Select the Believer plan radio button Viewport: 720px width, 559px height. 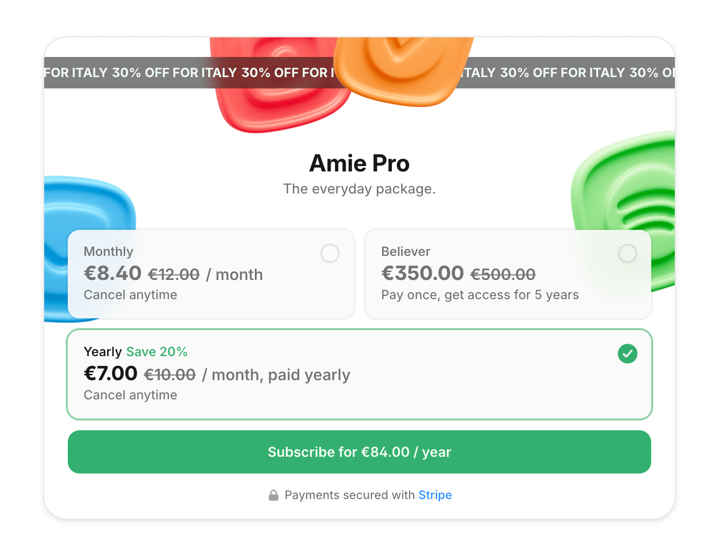(627, 253)
